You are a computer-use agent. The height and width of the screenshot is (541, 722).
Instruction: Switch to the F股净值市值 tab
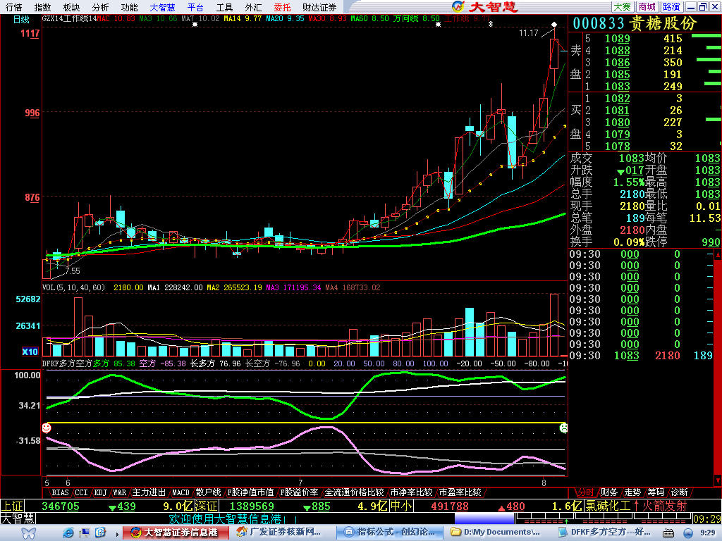(x=250, y=492)
